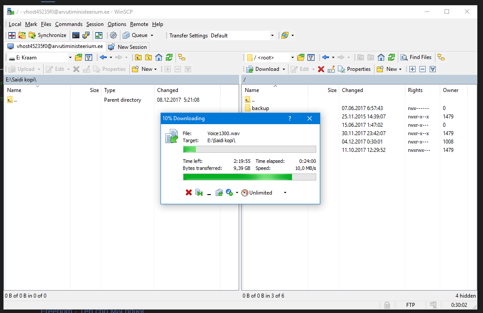483x313 pixels.
Task: Select the local Parent directory row
Action: point(121,100)
